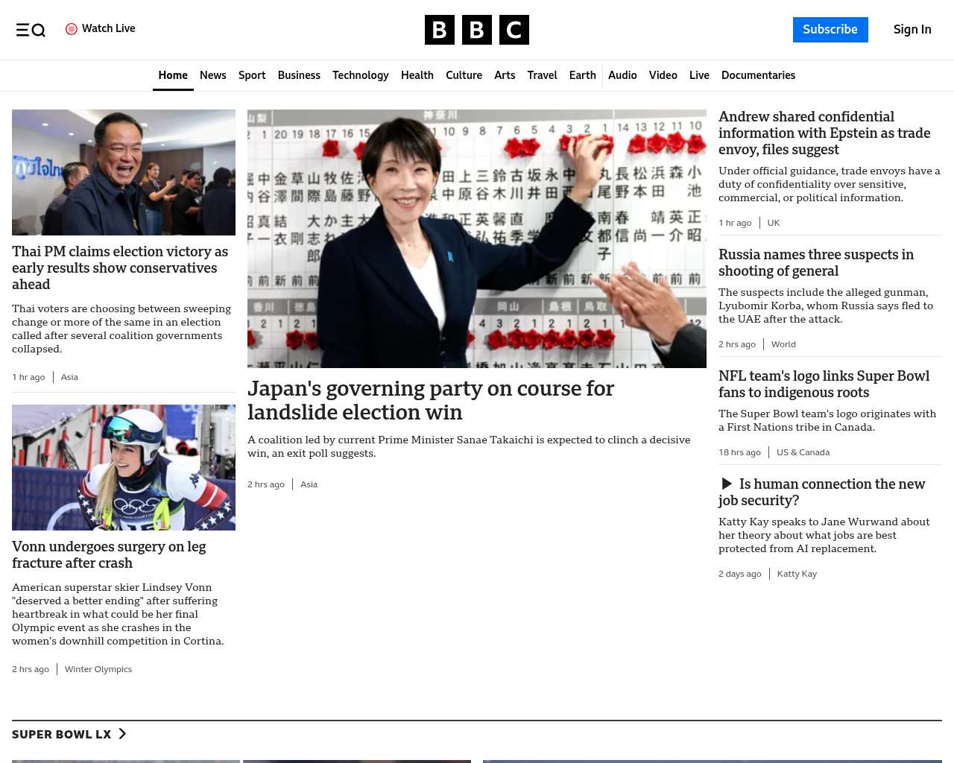This screenshot has height=763, width=954.
Task: Click the Lindsey Vonn skier thumbnail
Action: pos(124,467)
